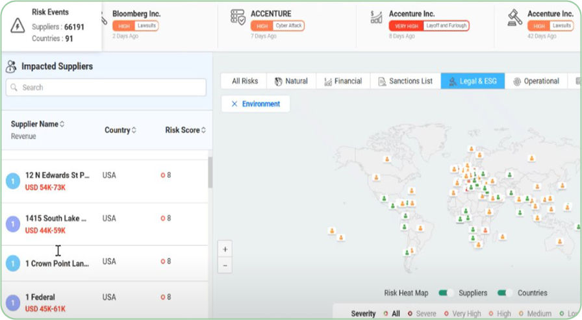582x320 pixels.
Task: Open supplier 1415 South Lake ...
Action: (56, 218)
